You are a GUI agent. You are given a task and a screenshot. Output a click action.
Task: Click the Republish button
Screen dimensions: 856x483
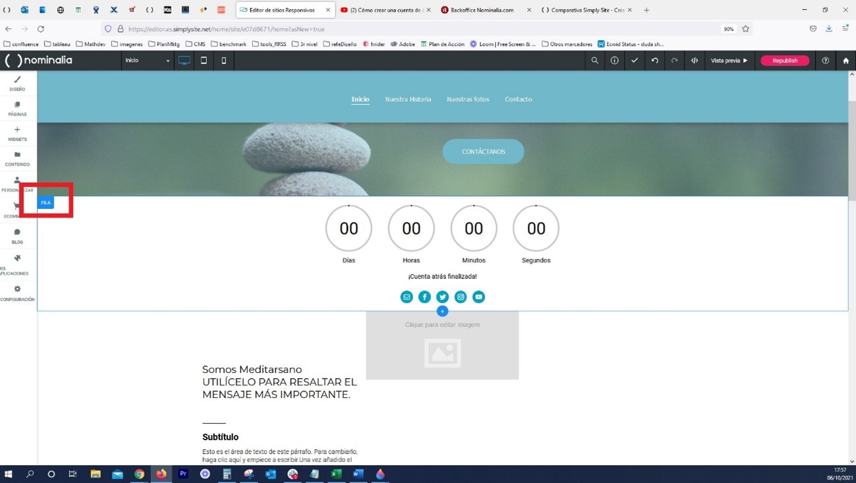point(785,61)
